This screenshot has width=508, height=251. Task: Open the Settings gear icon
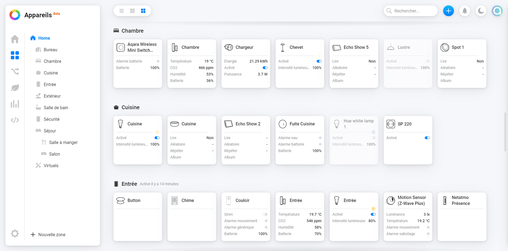click(x=15, y=233)
